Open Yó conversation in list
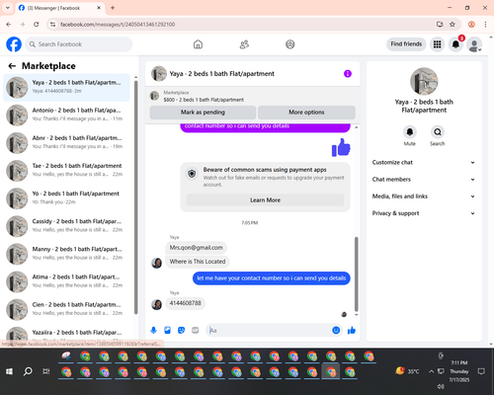Image resolution: width=494 pixels, height=395 pixels. tap(66, 198)
